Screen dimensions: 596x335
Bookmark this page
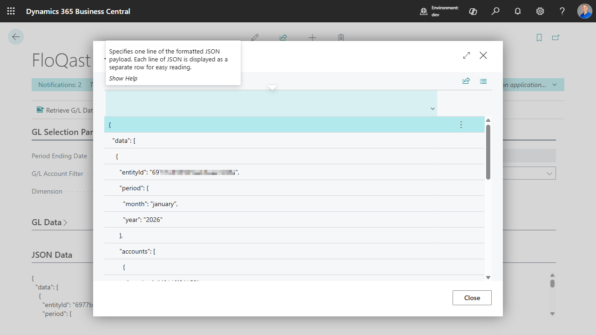[539, 38]
